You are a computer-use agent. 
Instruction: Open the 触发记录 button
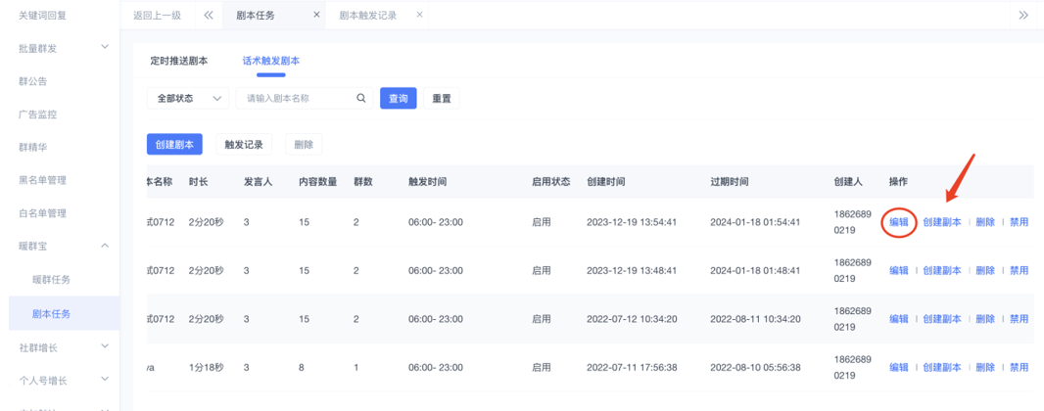[244, 145]
